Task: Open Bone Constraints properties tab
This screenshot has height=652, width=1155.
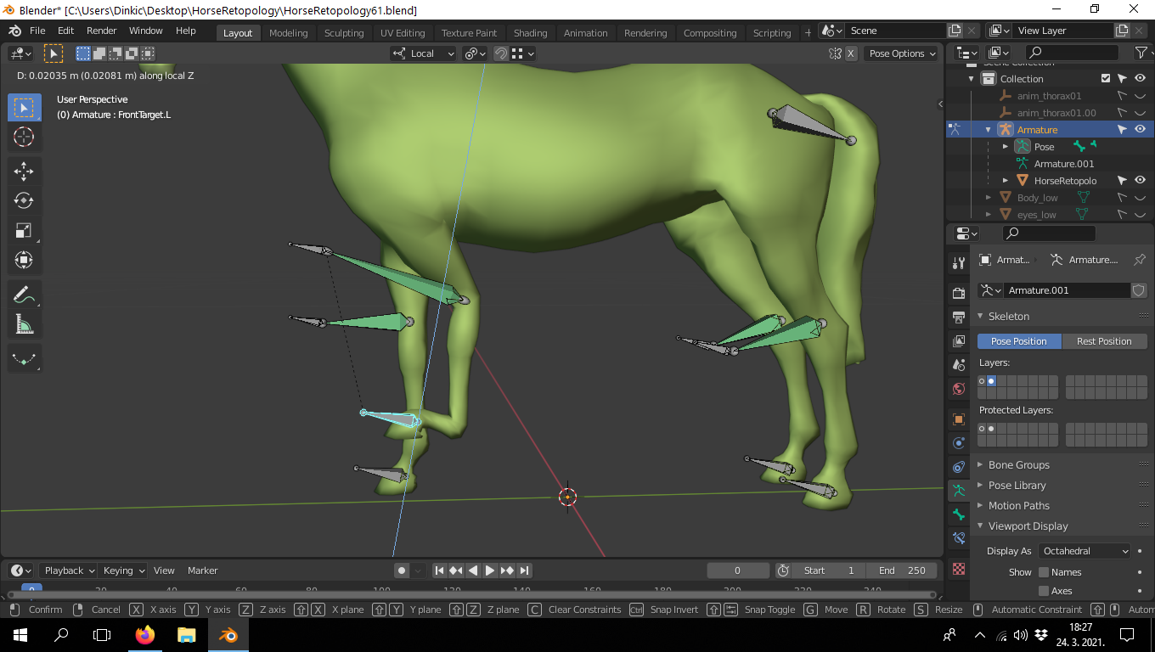Action: [x=959, y=538]
